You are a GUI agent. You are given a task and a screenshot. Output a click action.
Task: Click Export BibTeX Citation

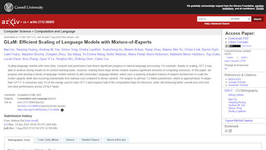click(239, 120)
